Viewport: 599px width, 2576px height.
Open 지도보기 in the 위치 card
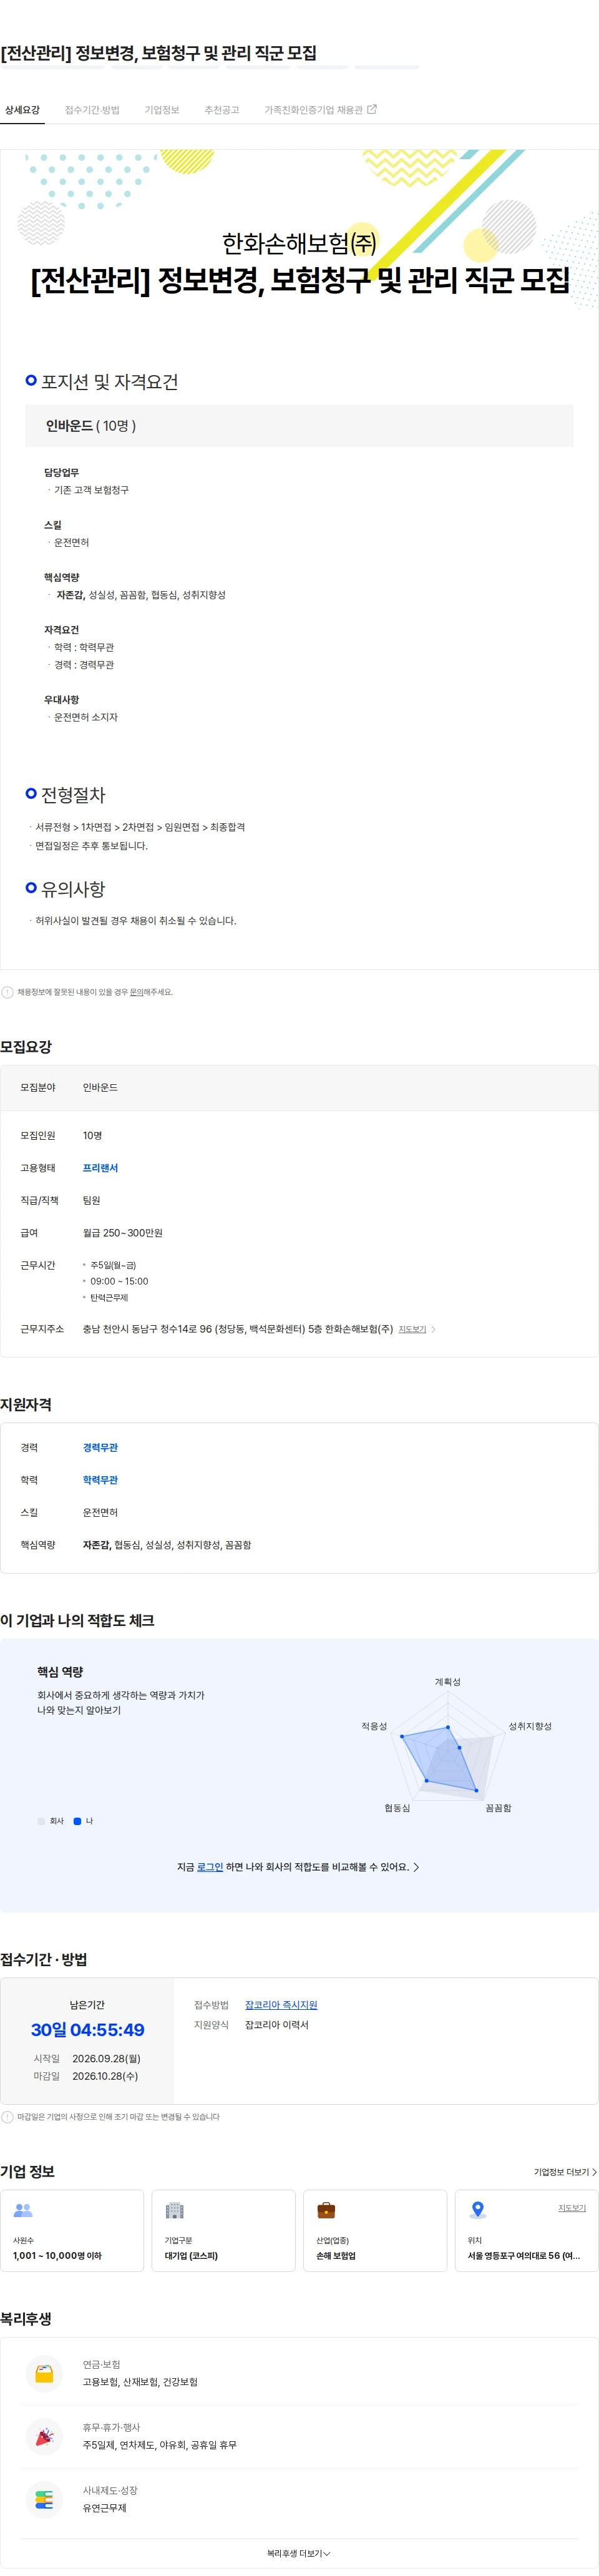572,2208
